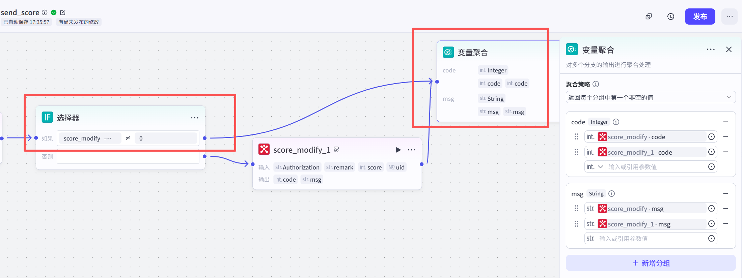Screen dimensions: 742x278
Task: Click info icon beside code Integer label
Action: click(x=616, y=122)
